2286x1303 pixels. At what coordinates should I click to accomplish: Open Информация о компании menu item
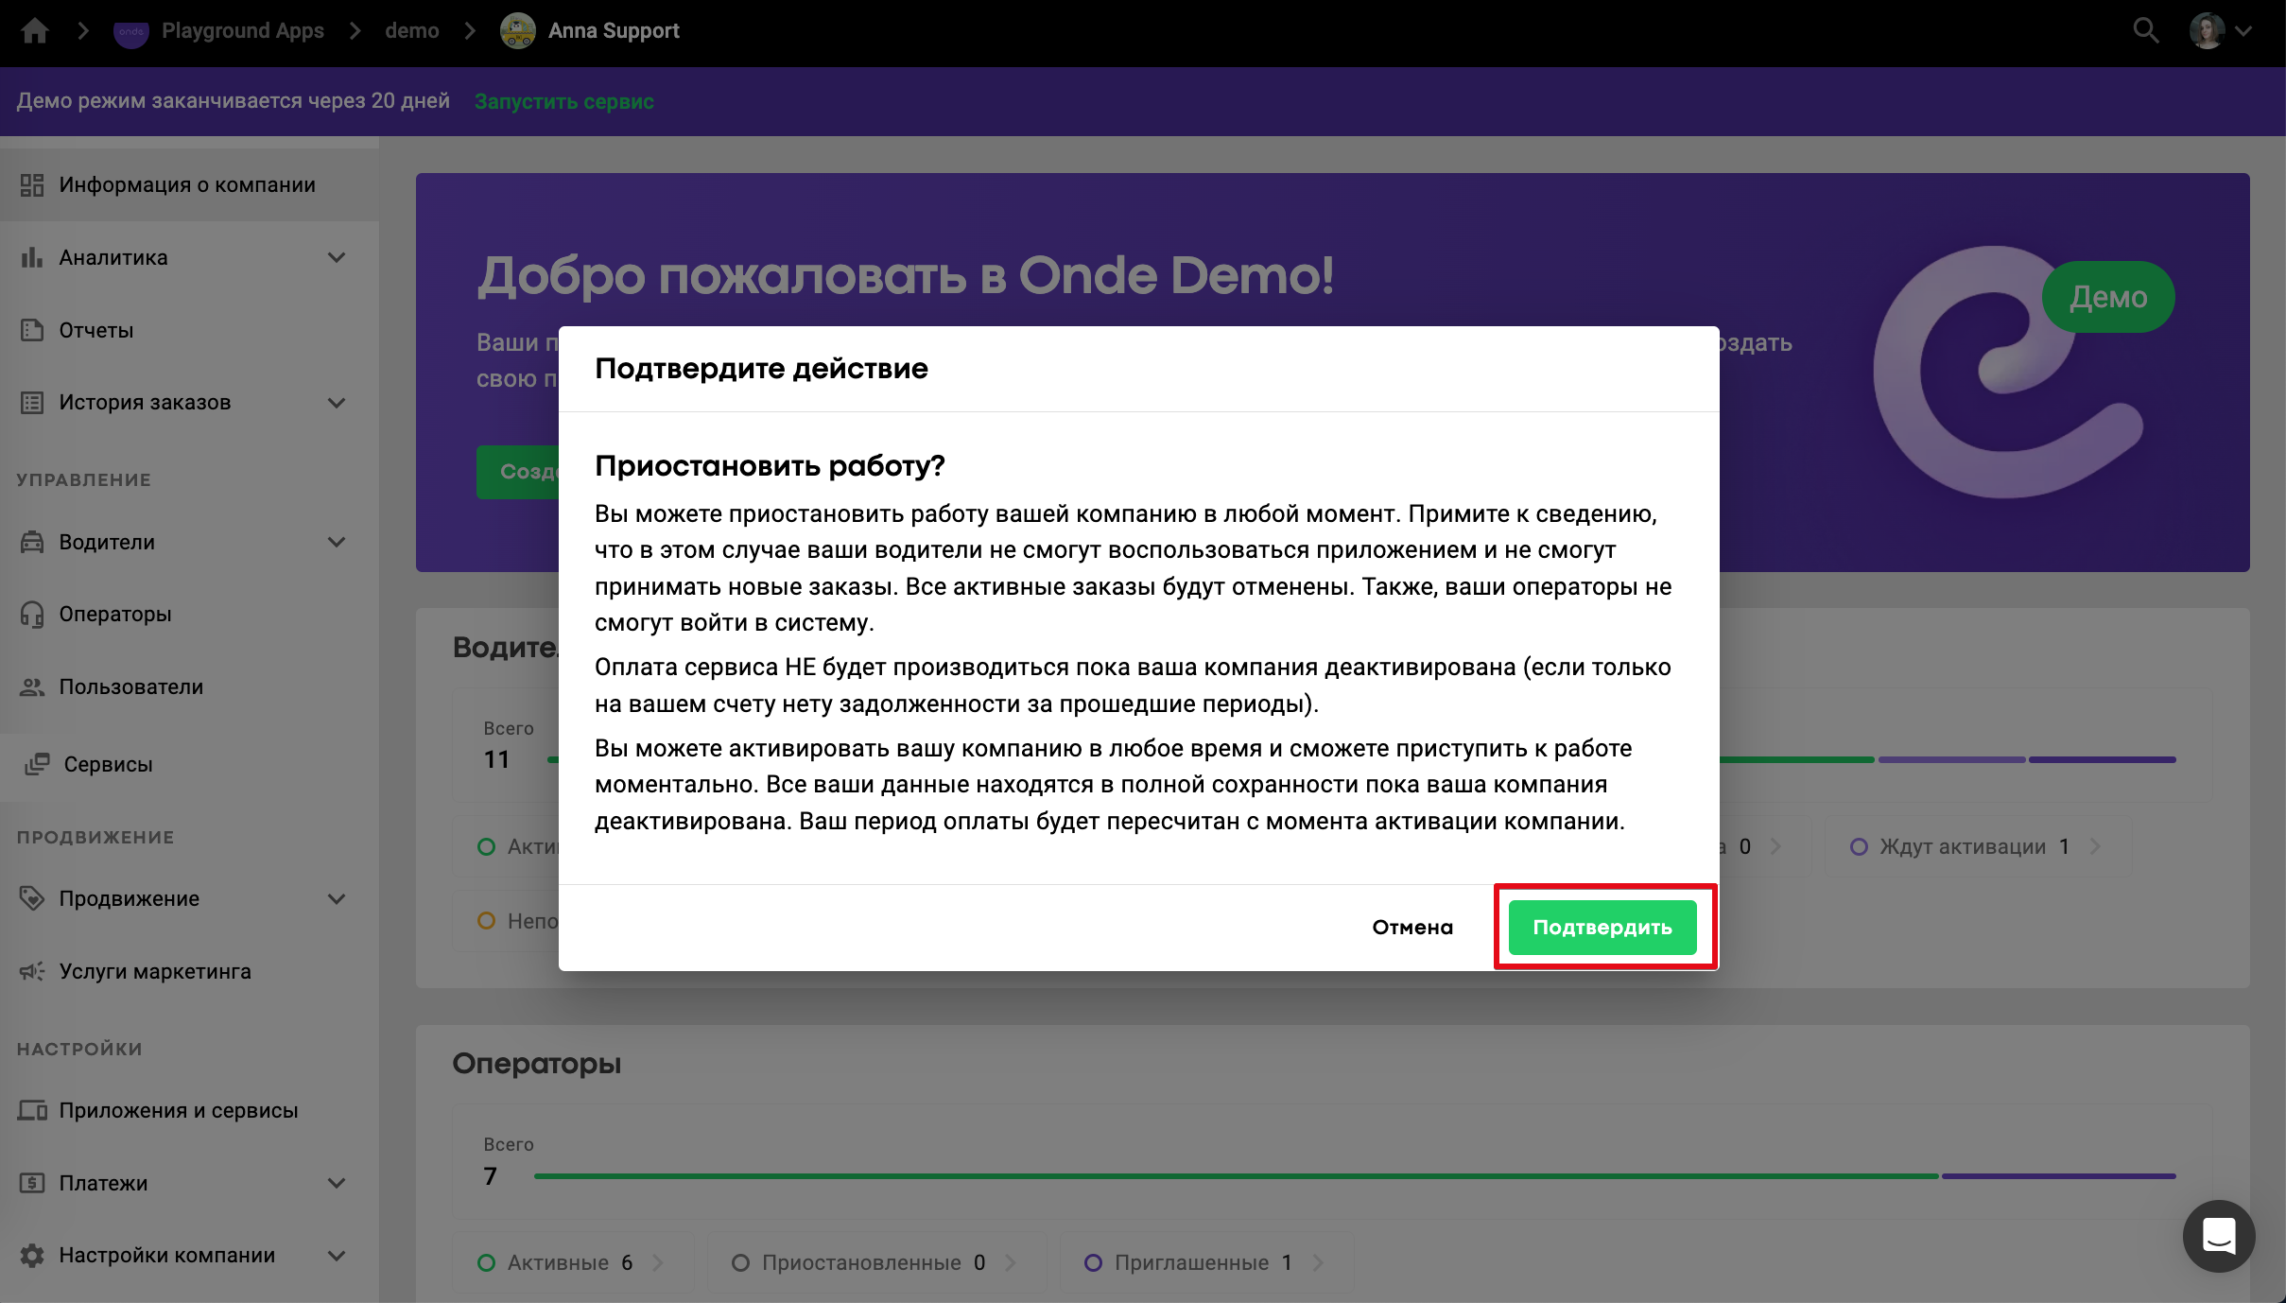coord(187,184)
